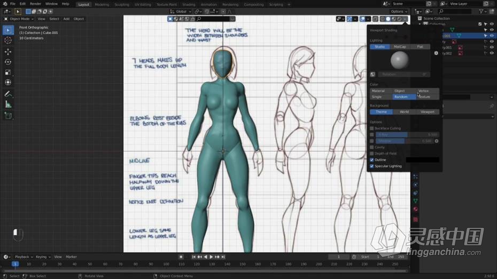Screen dimensions: 497x279
Task: Pick the Rotate tool
Action: 8,62
